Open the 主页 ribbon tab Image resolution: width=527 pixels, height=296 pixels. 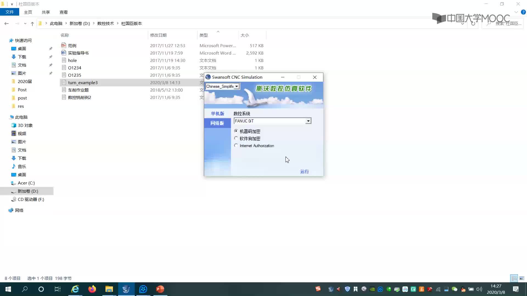click(x=28, y=12)
